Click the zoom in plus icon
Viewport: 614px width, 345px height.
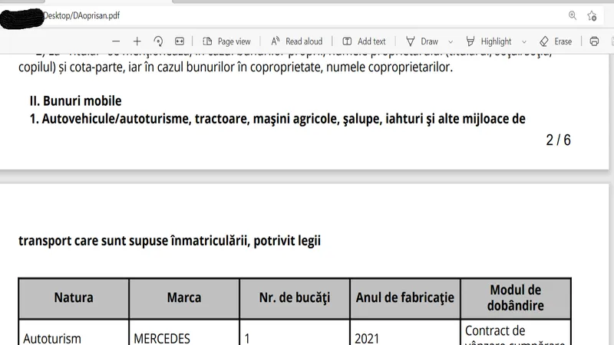coord(137,41)
